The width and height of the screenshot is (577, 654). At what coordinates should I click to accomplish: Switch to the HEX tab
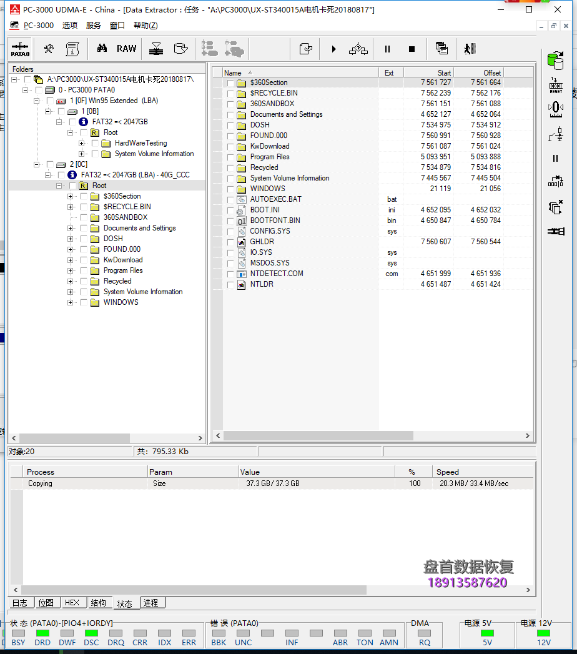click(72, 603)
